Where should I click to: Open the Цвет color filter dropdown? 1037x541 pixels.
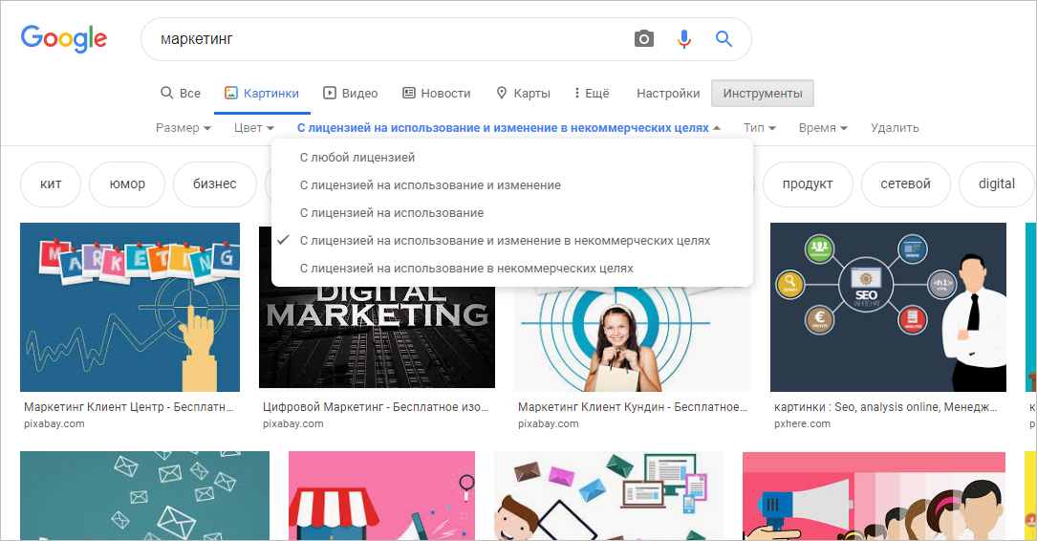(x=253, y=127)
